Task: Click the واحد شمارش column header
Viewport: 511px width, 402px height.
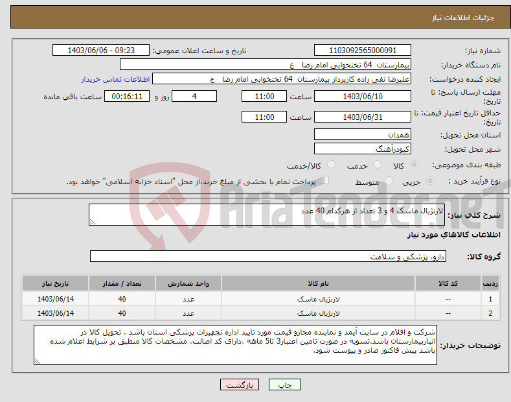Action: tap(188, 283)
